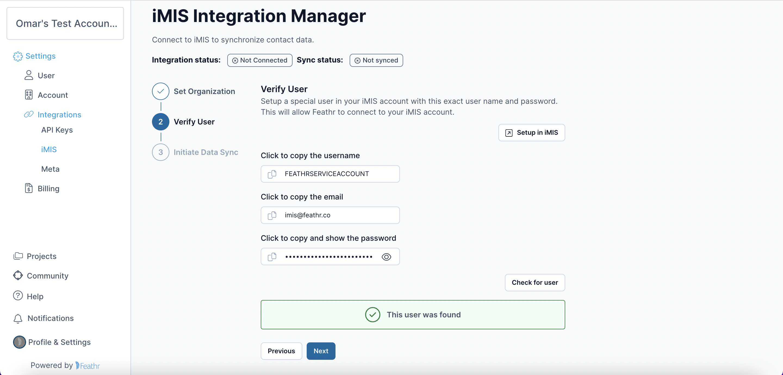
Task: Select the User profile icon
Action: pyautogui.click(x=29, y=75)
